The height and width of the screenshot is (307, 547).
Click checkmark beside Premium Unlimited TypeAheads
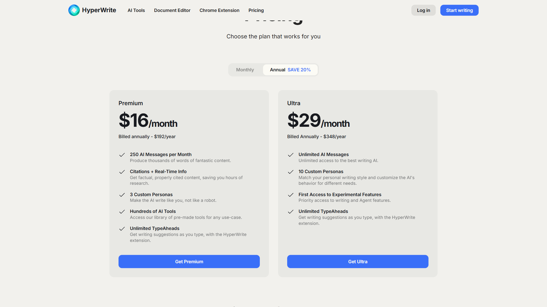[x=122, y=229]
